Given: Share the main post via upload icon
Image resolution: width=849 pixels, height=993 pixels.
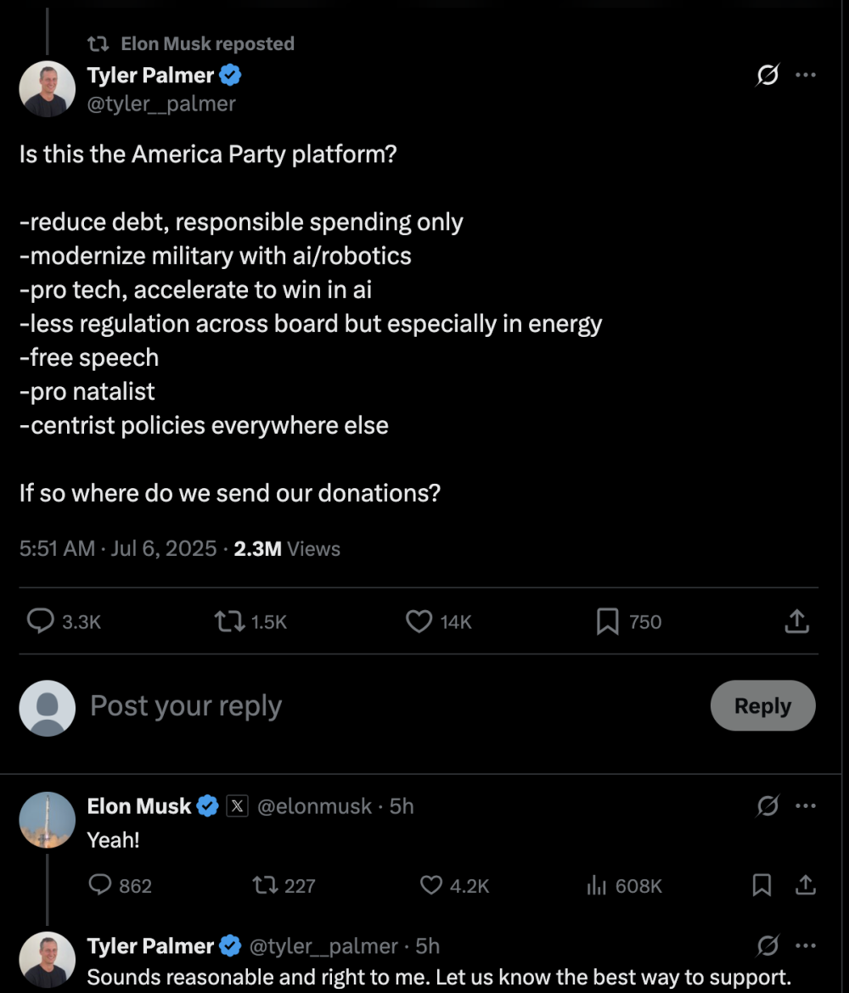Looking at the screenshot, I should click(796, 622).
